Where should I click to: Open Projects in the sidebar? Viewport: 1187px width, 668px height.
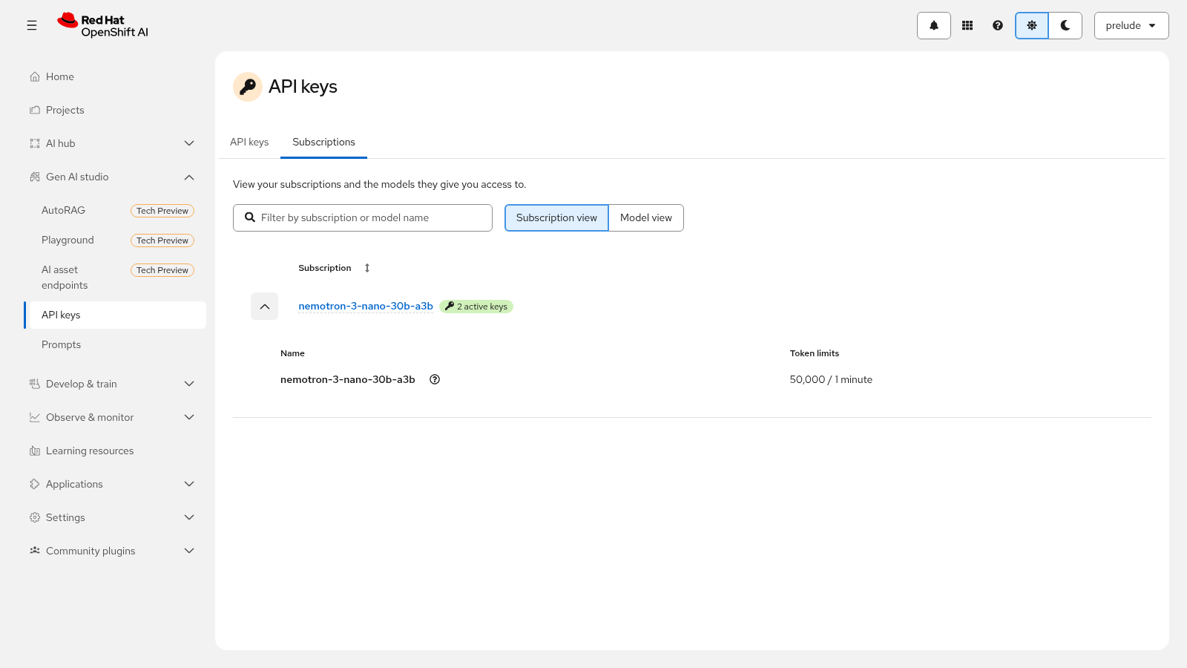[x=115, y=110]
